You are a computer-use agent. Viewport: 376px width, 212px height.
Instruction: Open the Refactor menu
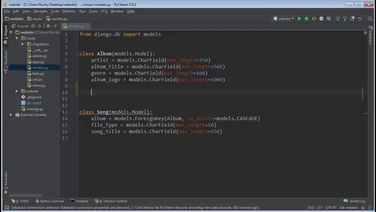[x=69, y=11]
